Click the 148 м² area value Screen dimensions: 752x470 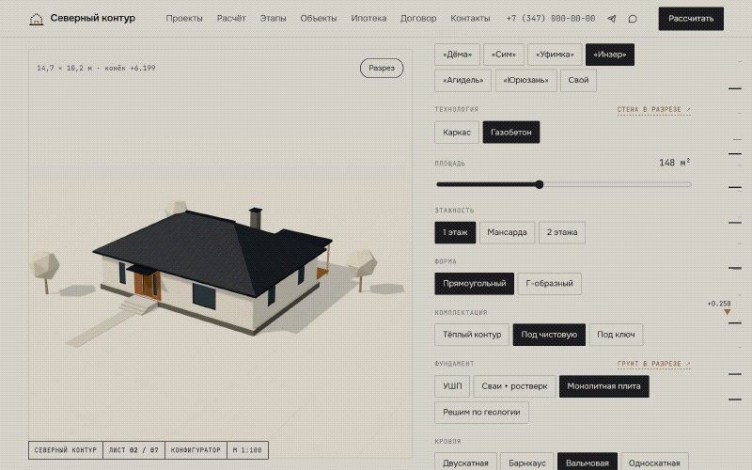pos(674,163)
